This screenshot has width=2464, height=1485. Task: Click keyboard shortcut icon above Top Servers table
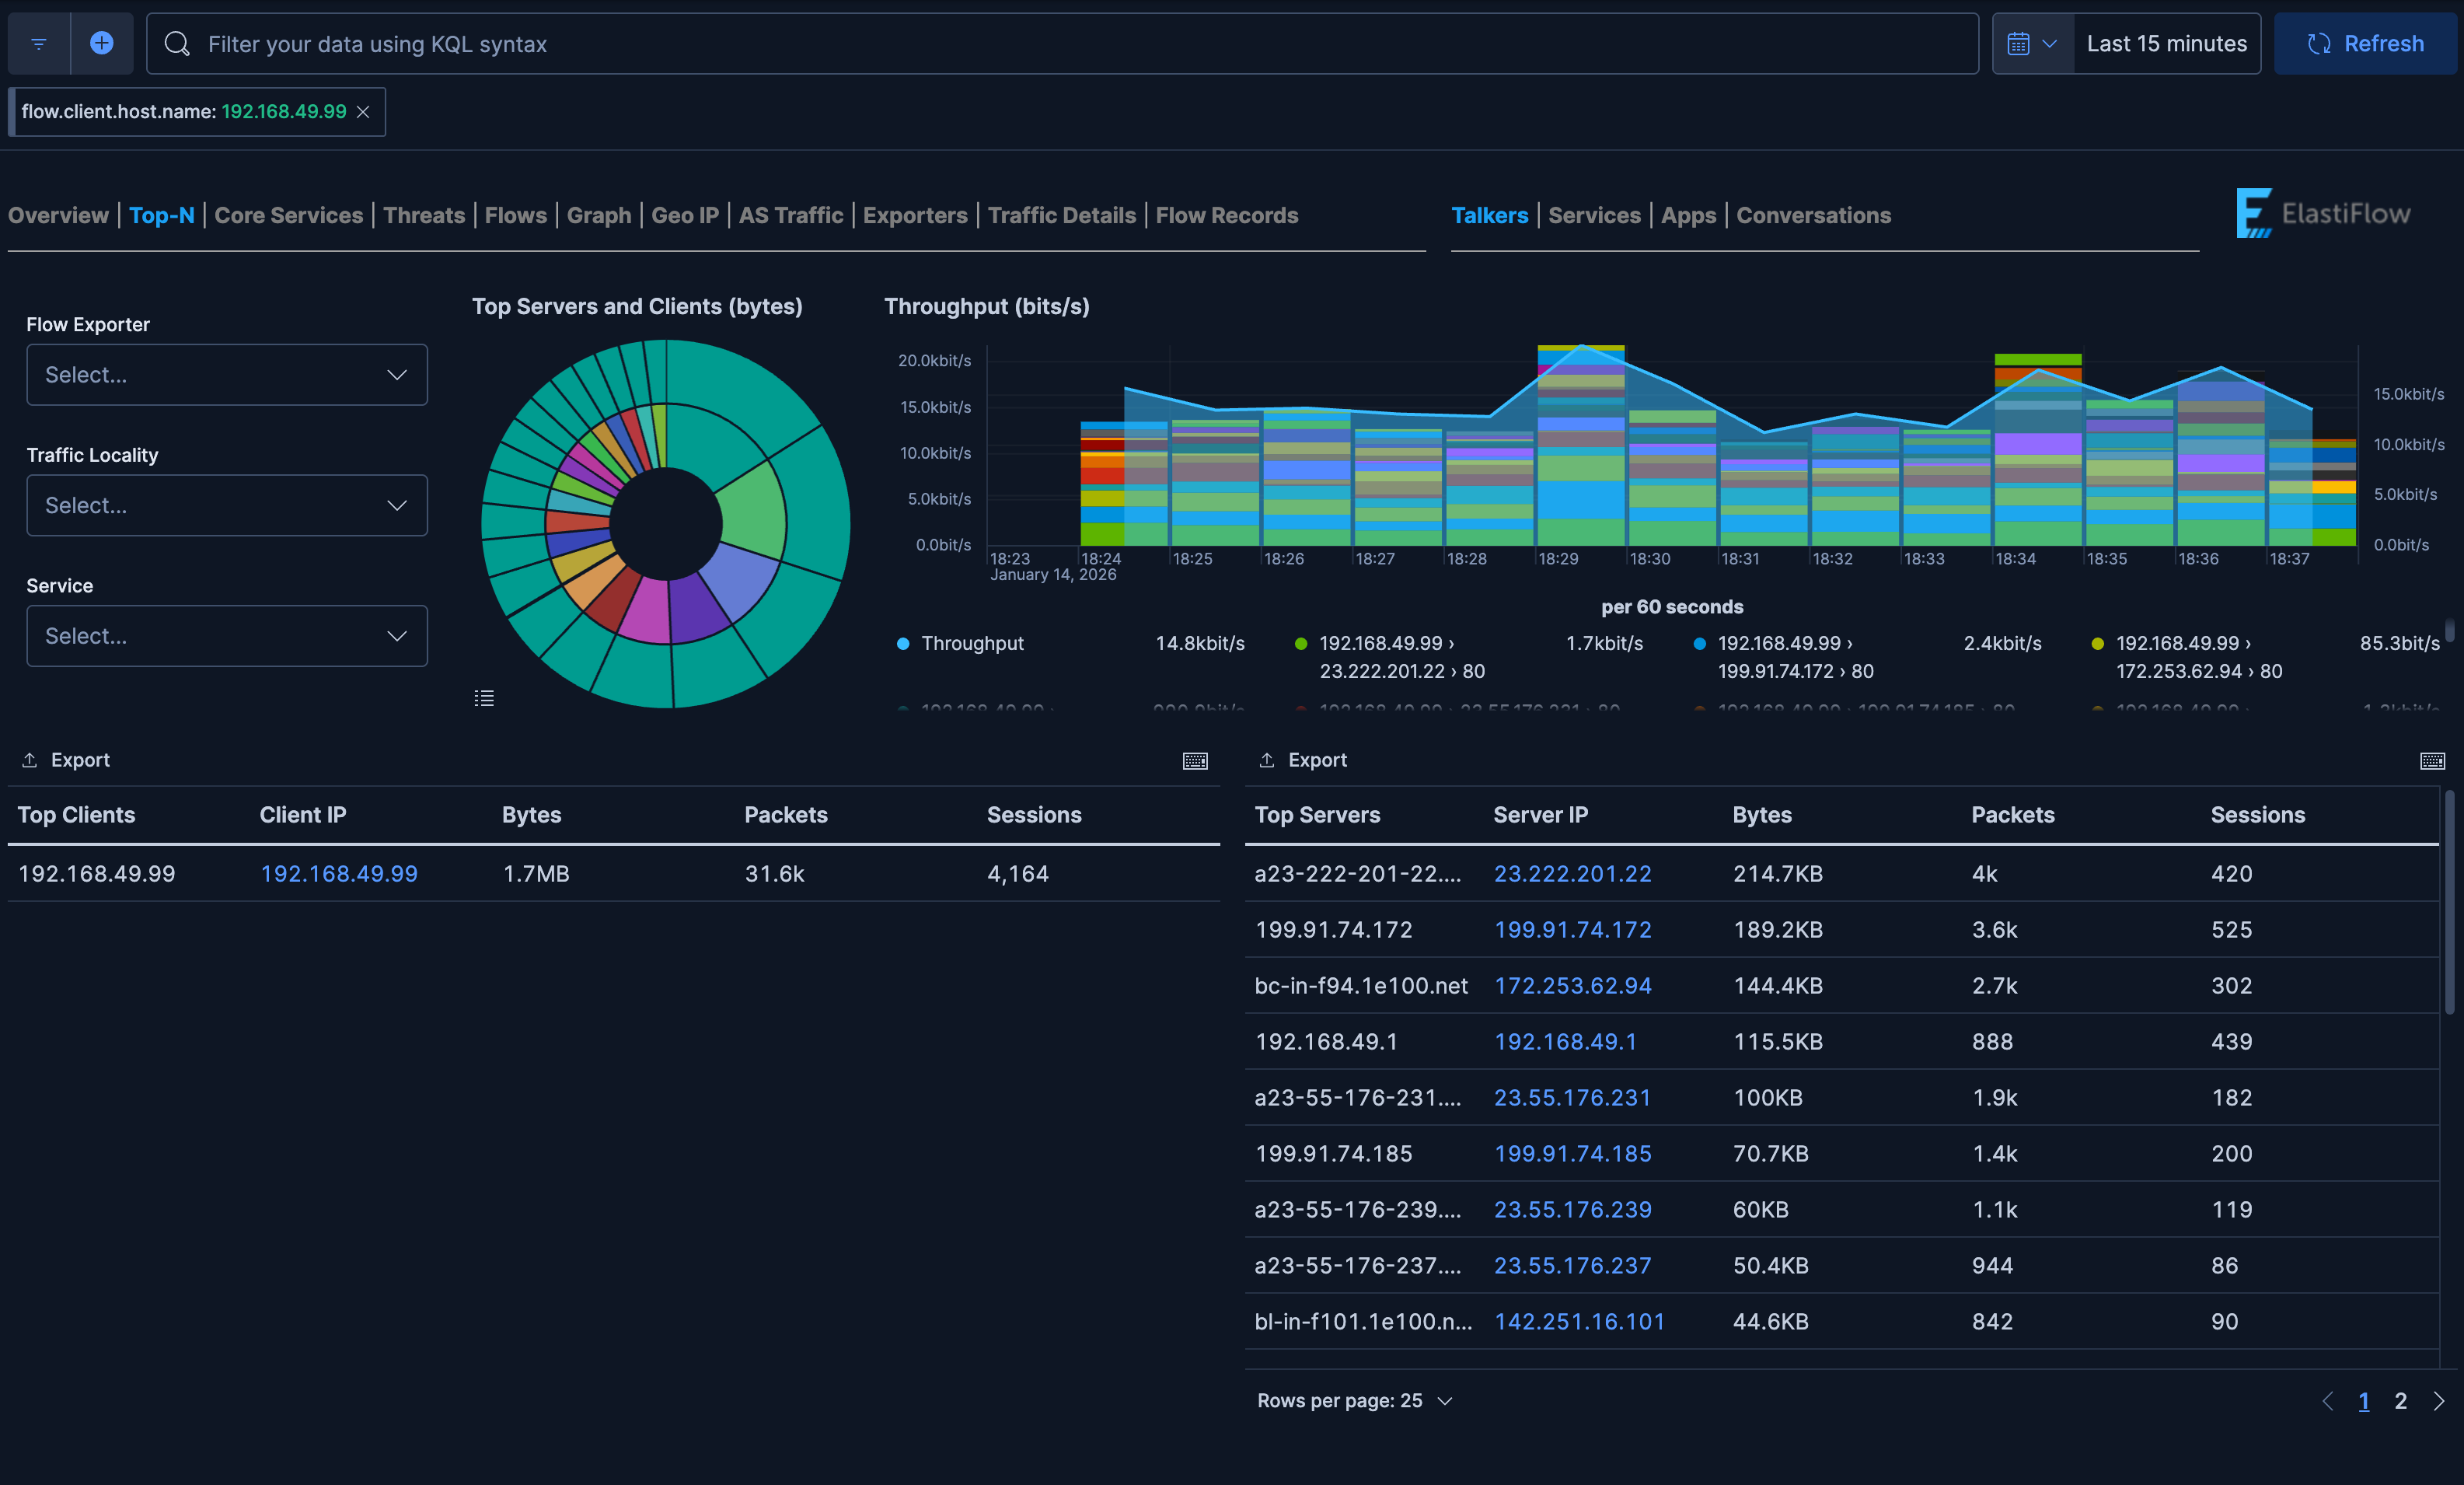[2433, 760]
